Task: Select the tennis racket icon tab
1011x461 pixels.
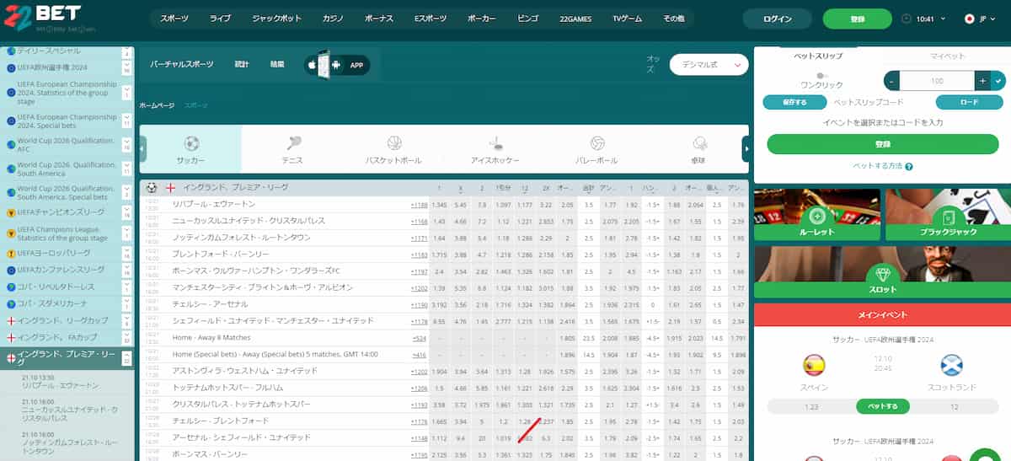Action: [295, 143]
